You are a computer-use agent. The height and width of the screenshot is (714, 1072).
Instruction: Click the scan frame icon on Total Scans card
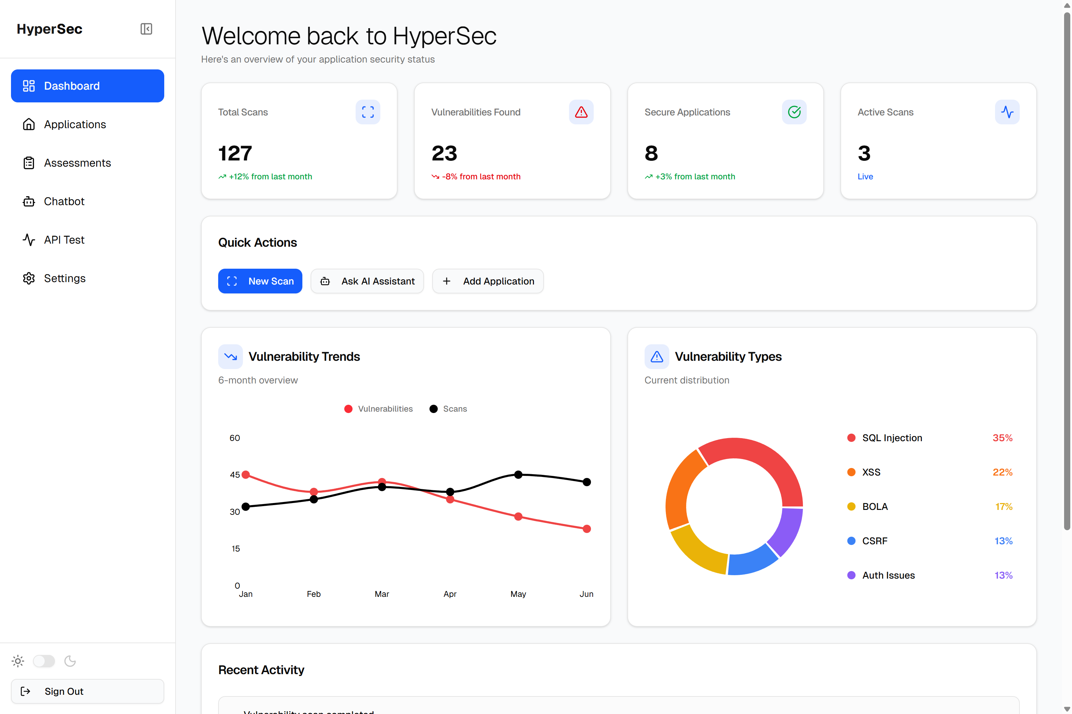[368, 112]
